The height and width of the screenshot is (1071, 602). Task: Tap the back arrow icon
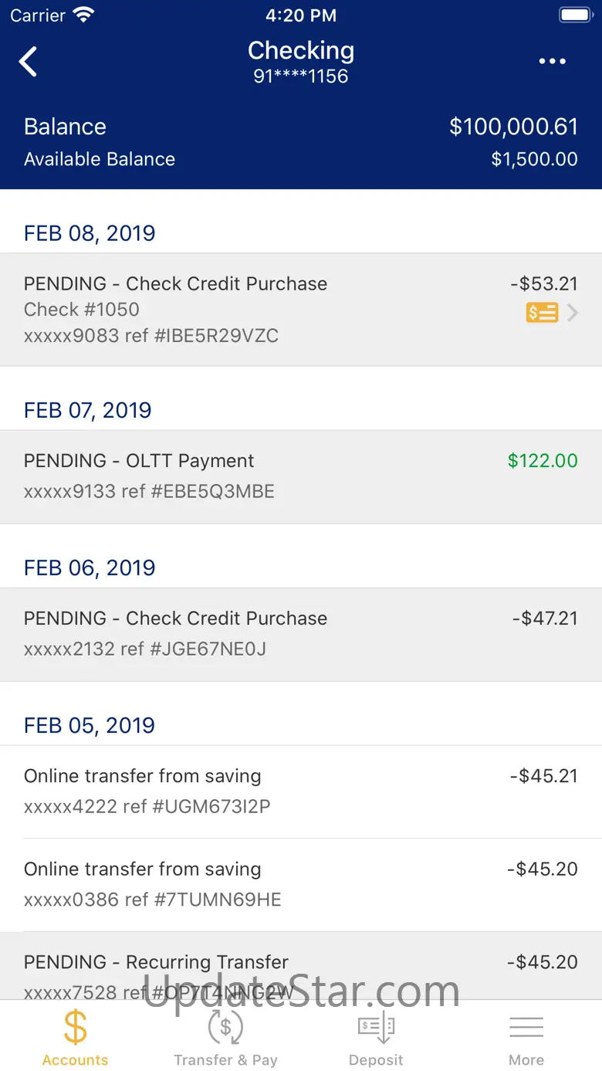pos(29,62)
